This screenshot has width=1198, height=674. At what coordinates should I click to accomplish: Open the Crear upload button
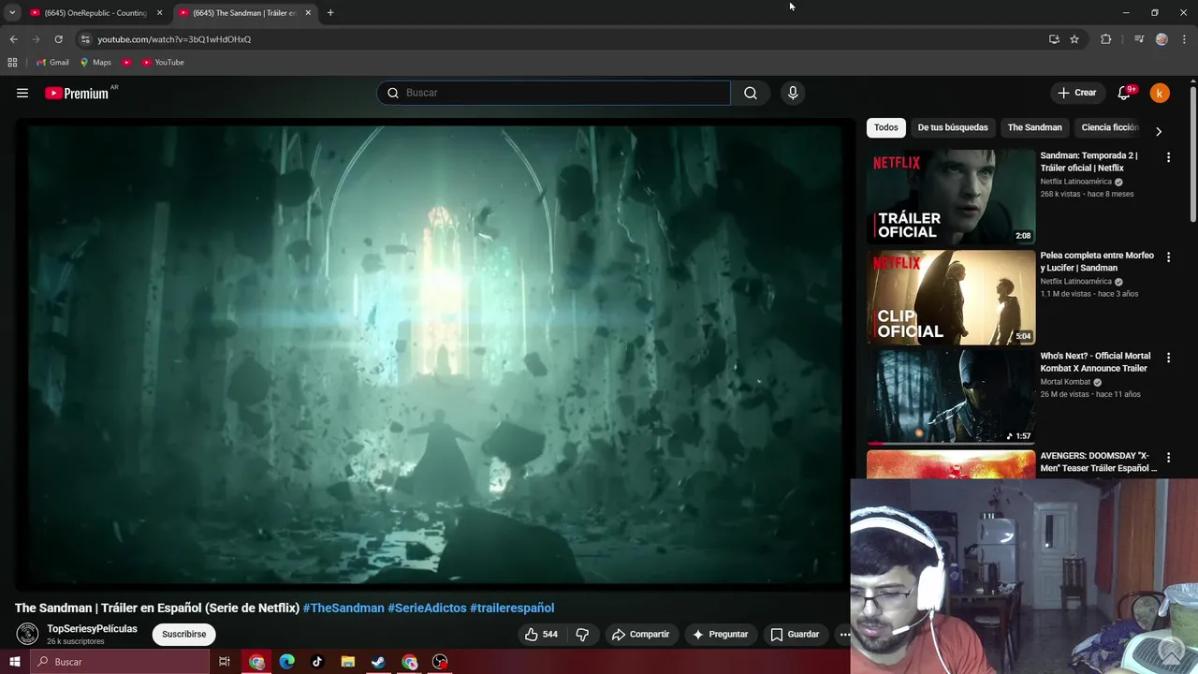pos(1077,93)
